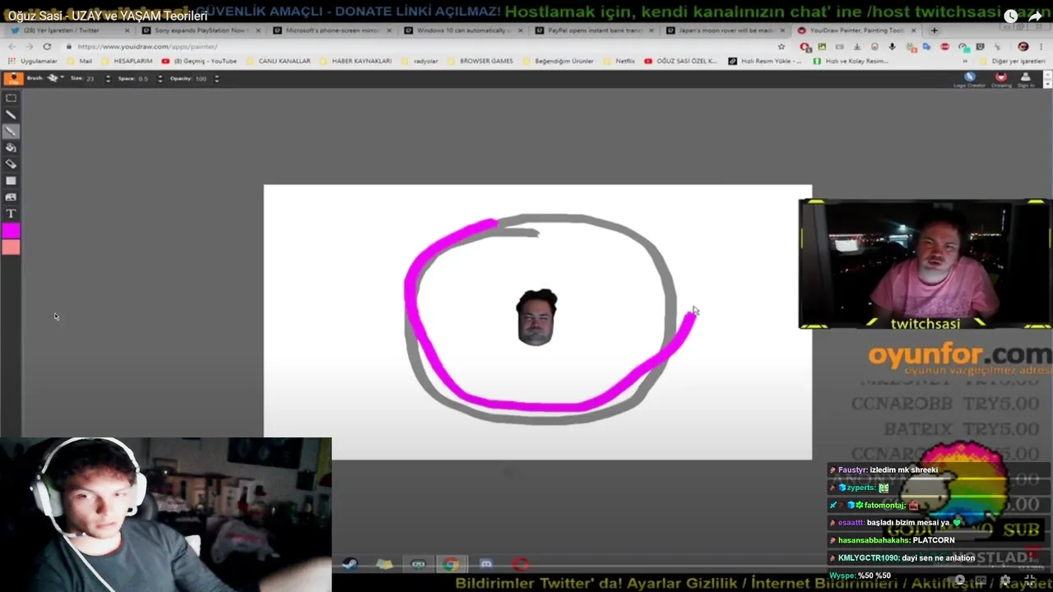Click the brush Size value field
The image size is (1053, 592).
pos(90,78)
